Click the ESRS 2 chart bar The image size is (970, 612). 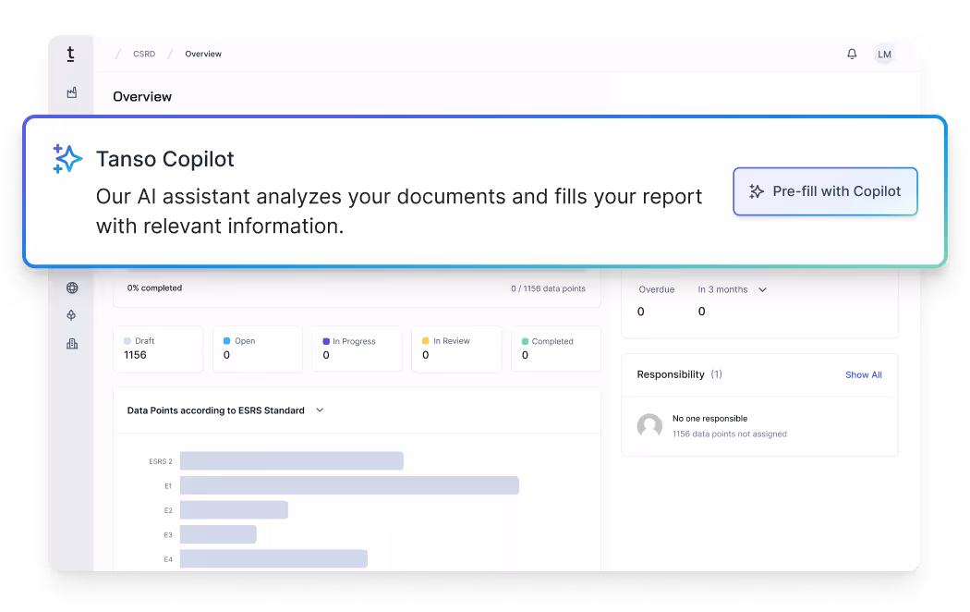pyautogui.click(x=291, y=461)
